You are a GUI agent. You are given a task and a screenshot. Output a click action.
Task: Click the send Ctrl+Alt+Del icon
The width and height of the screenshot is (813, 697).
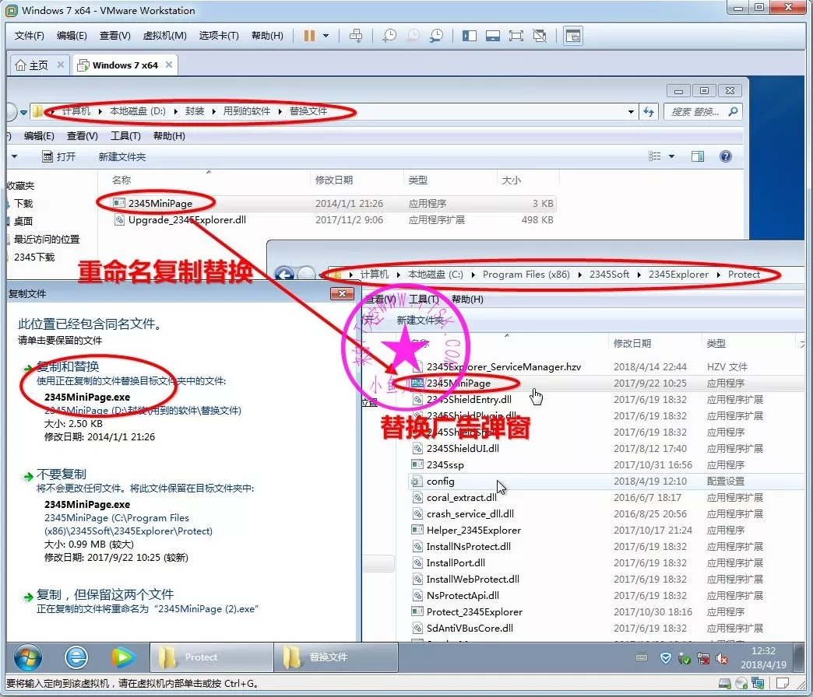(x=356, y=36)
